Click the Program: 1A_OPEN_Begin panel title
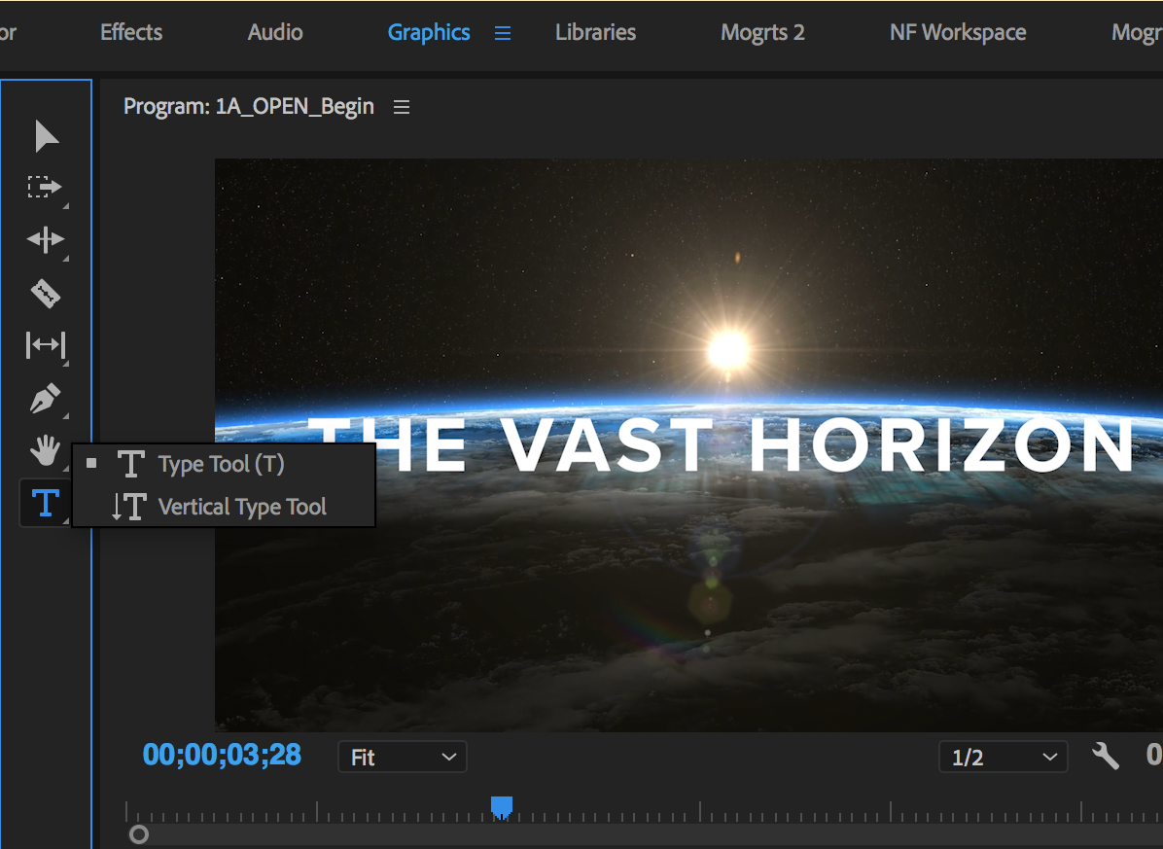 pos(249,107)
